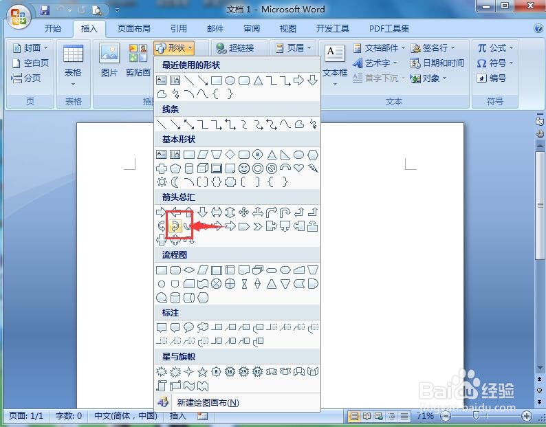Open the 开发工具 tab
Image resolution: width=546 pixels, height=427 pixels.
click(x=333, y=29)
